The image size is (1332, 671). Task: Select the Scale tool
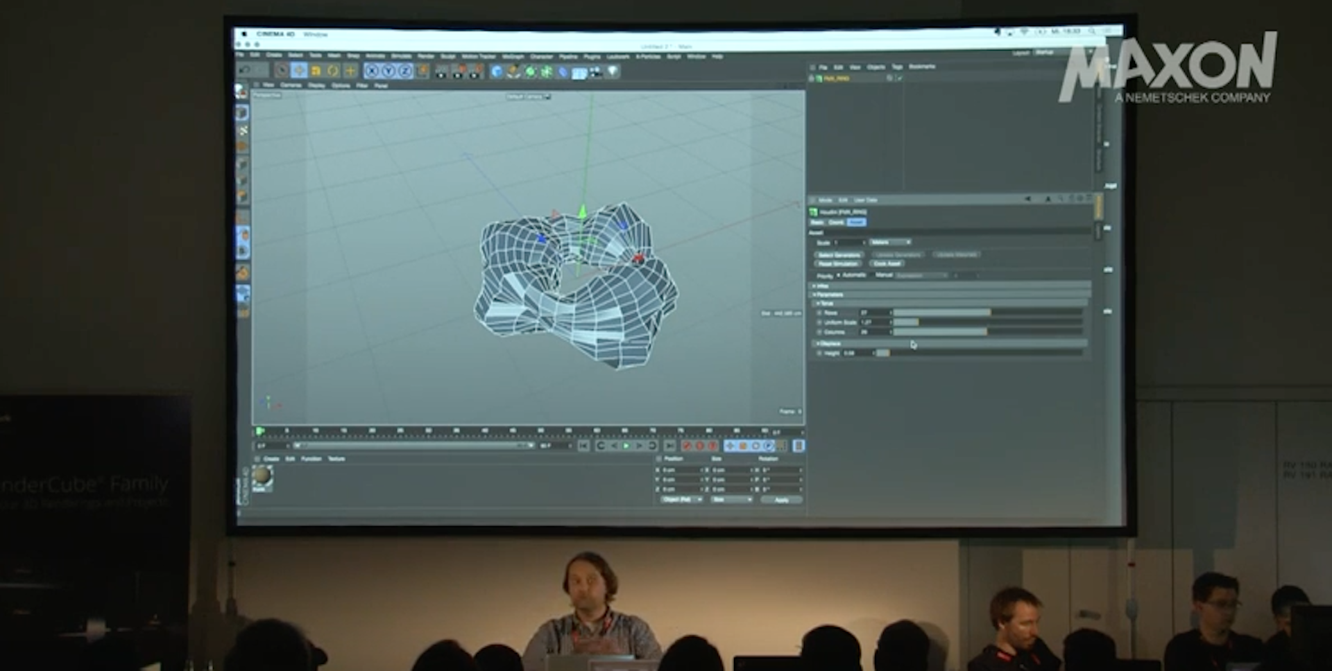click(x=316, y=71)
